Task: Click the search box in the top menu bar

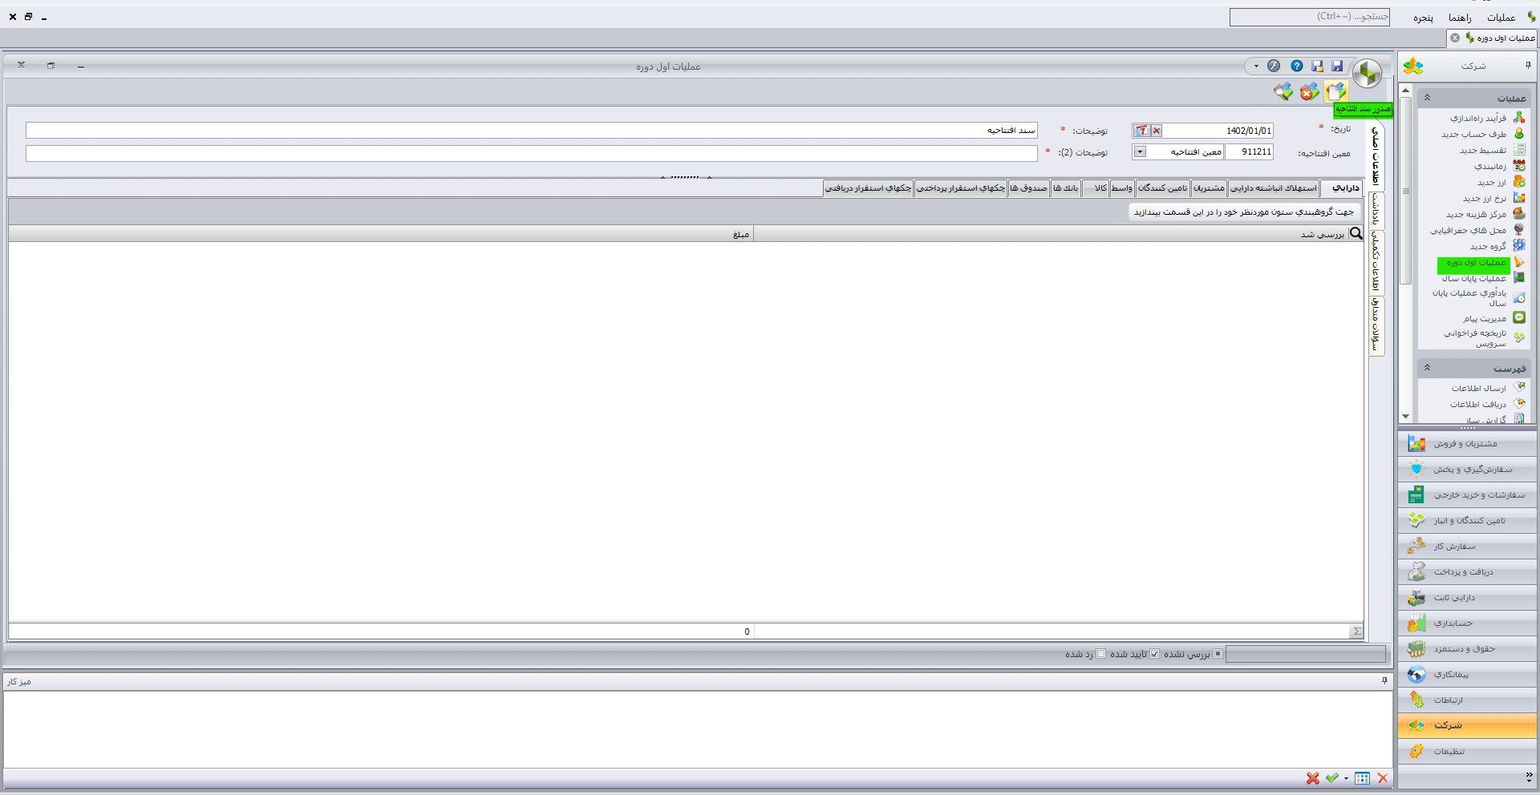Action: [x=1309, y=17]
